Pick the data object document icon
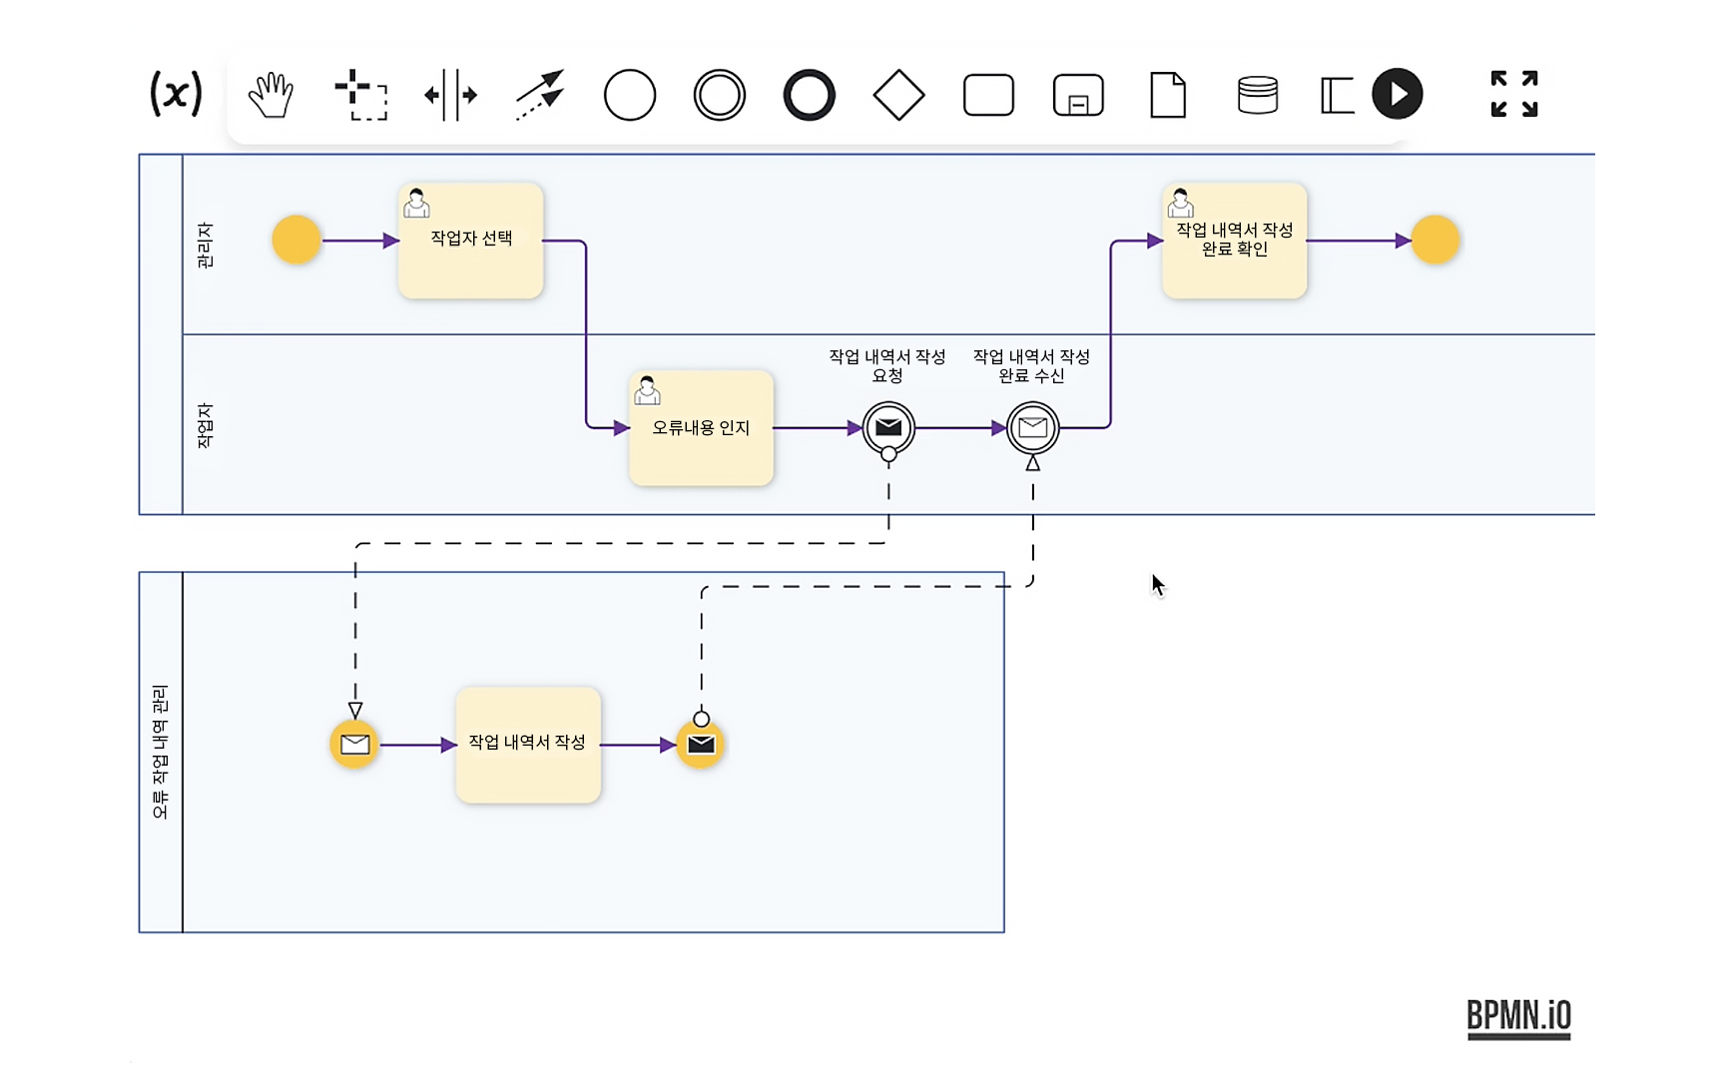This screenshot has height=1088, width=1725. (1167, 96)
